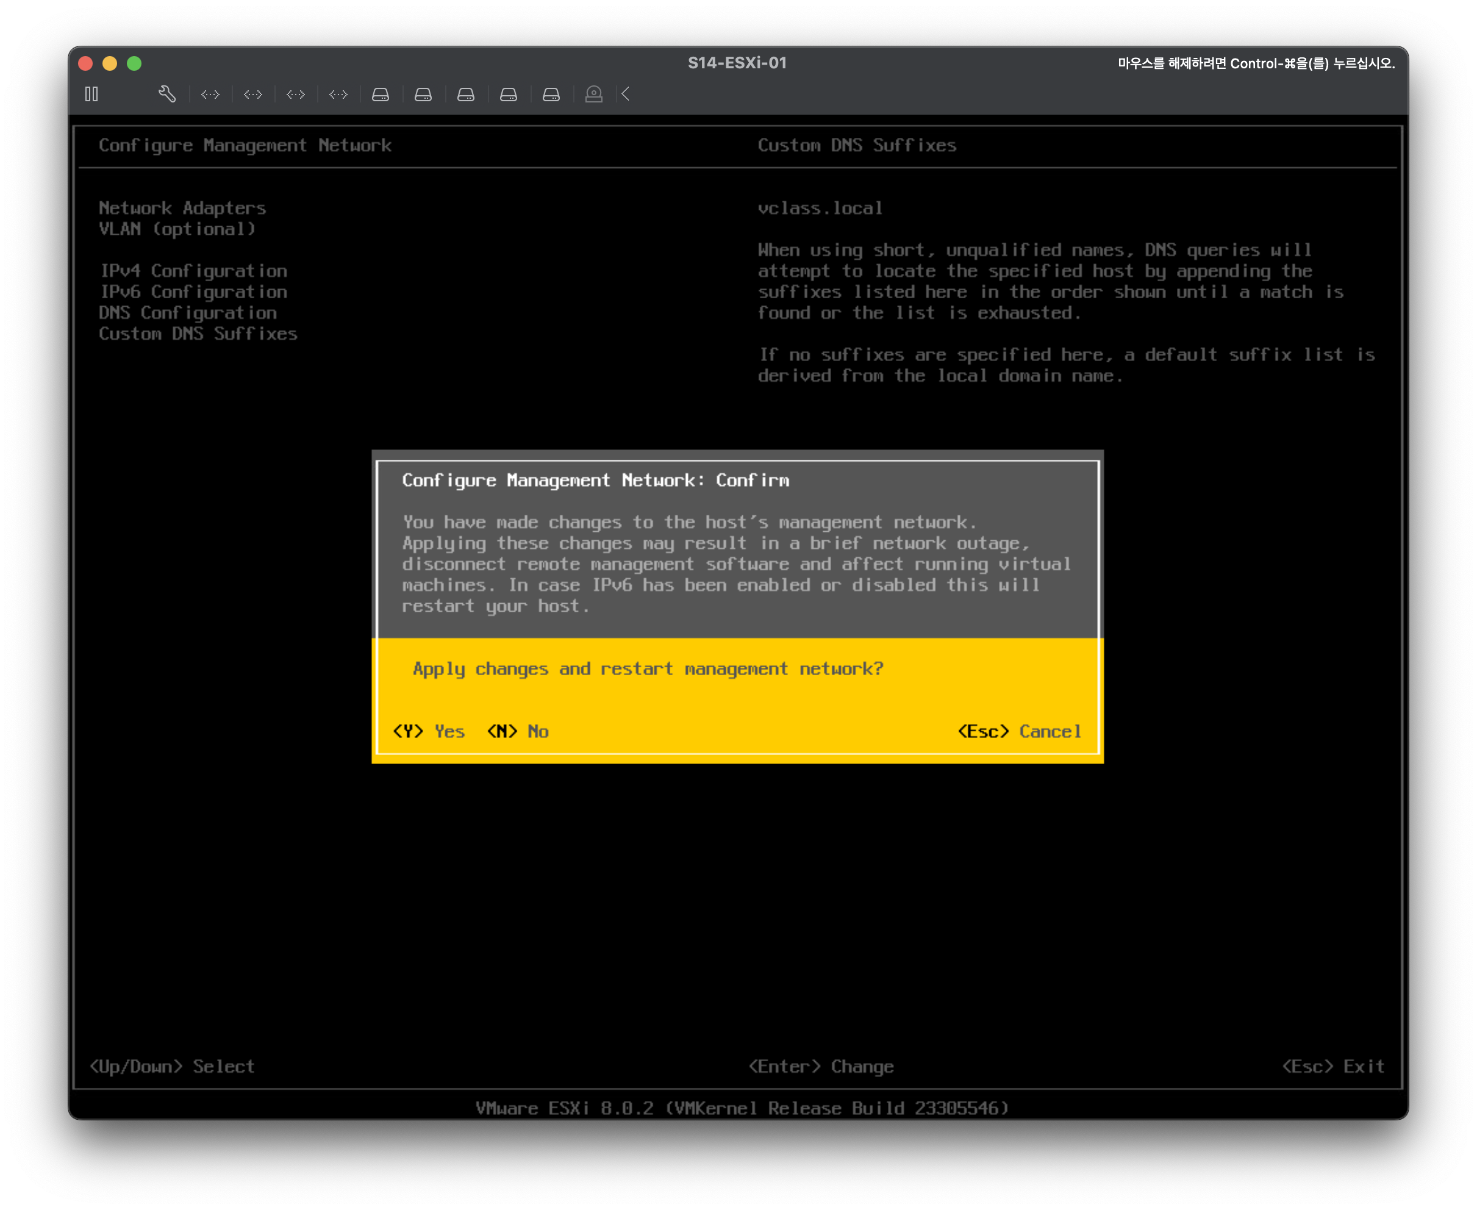Image resolution: width=1477 pixels, height=1210 pixels.
Task: Click the S14-ESXi-01 window title
Action: [737, 63]
